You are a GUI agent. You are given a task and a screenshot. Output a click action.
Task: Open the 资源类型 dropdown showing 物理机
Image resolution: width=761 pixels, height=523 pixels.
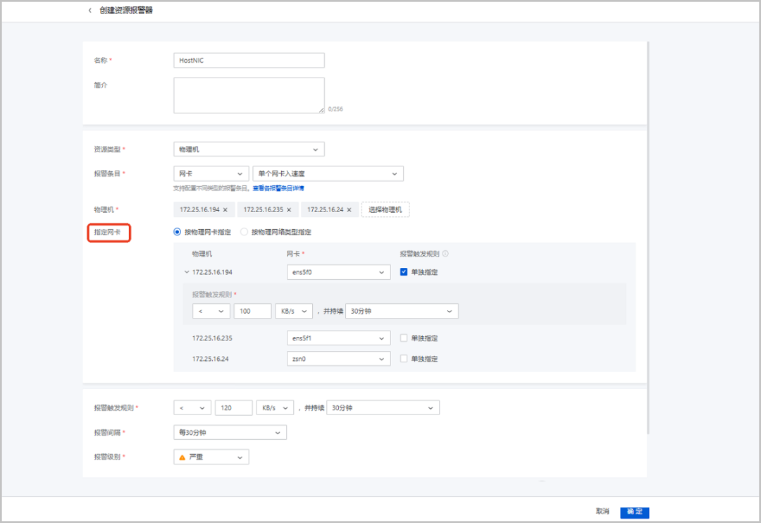click(x=249, y=149)
